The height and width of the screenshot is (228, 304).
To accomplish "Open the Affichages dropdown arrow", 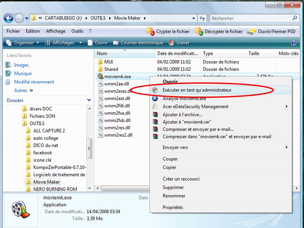I will pyautogui.click(x=80, y=43).
